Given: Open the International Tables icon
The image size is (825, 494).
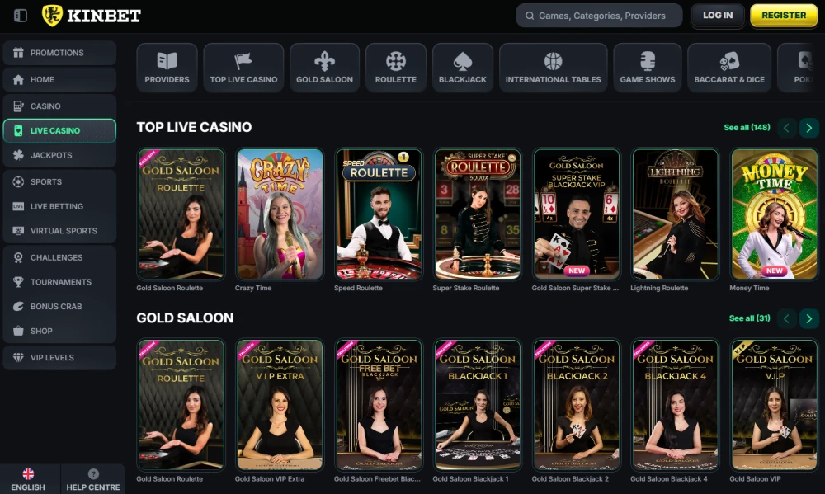Looking at the screenshot, I should 553,60.
